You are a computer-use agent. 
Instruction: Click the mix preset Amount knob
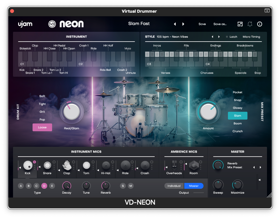tap(208, 112)
